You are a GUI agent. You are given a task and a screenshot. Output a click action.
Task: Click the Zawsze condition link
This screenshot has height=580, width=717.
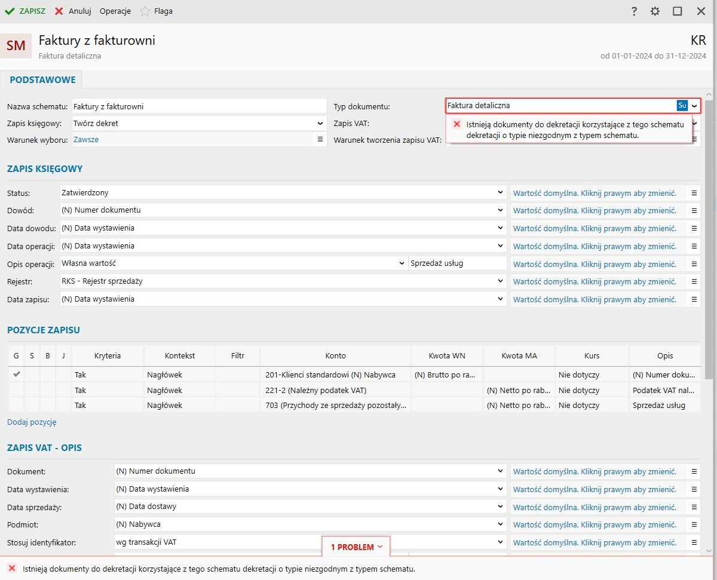coord(86,139)
